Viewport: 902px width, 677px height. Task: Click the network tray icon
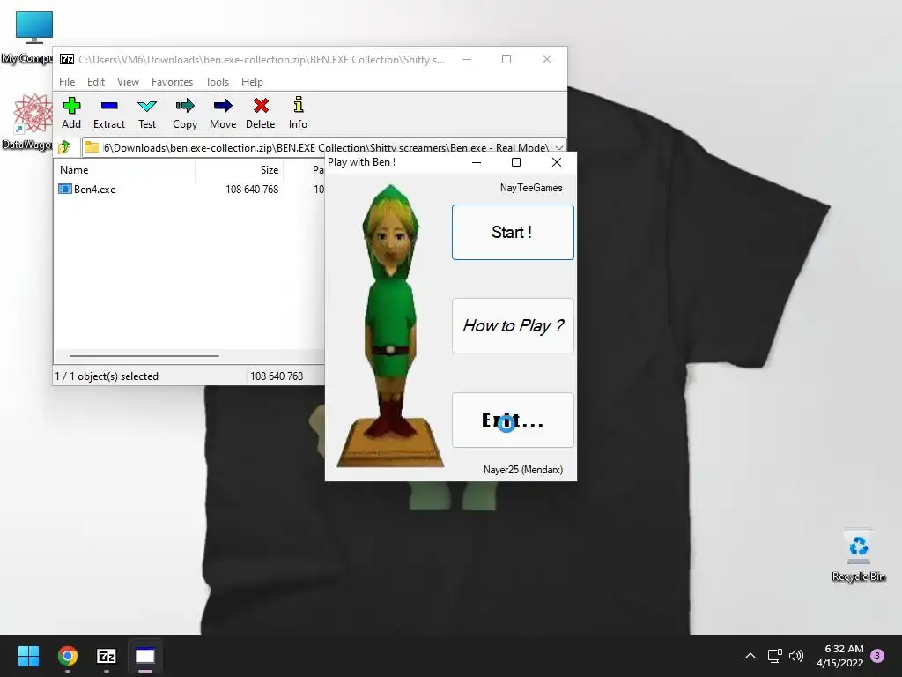point(775,656)
